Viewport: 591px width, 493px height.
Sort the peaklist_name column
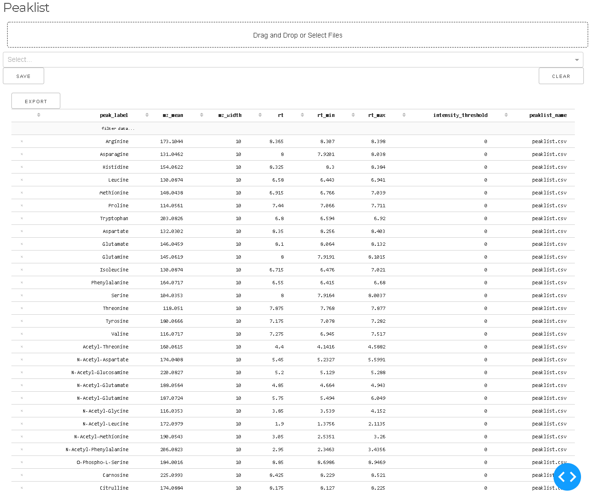549,115
